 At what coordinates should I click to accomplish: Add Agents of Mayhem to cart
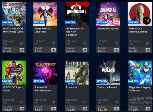coord(117,50)
